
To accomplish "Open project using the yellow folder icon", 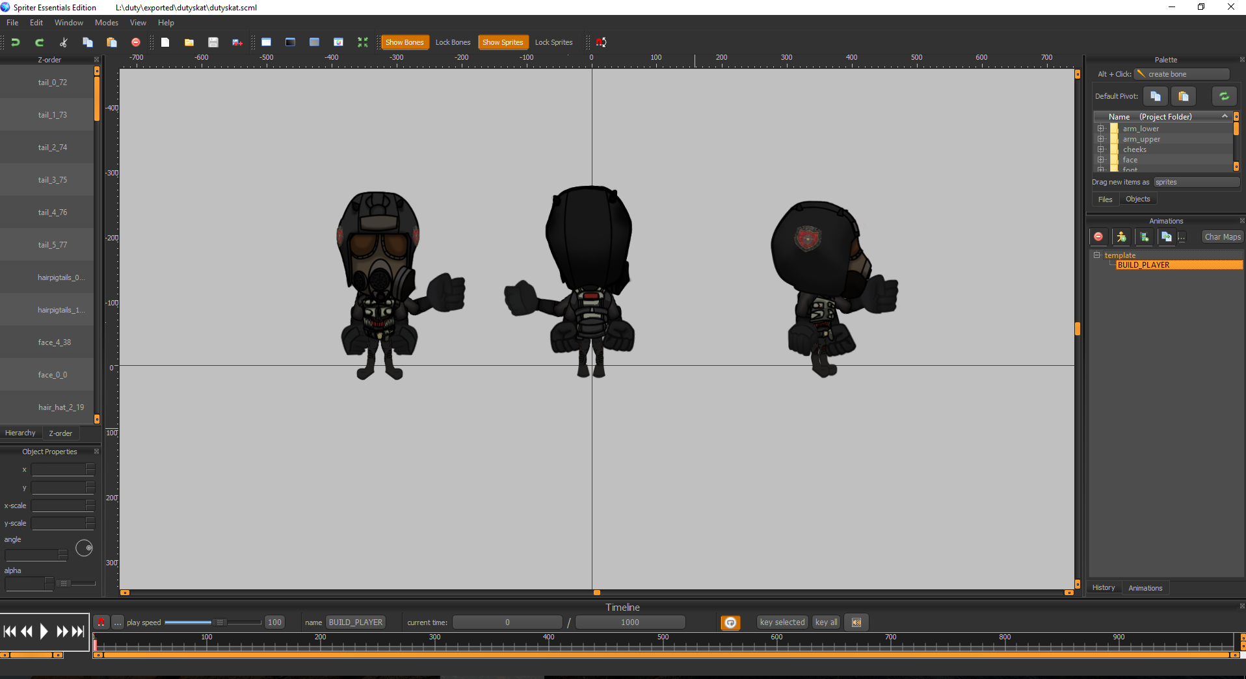I will click(189, 42).
